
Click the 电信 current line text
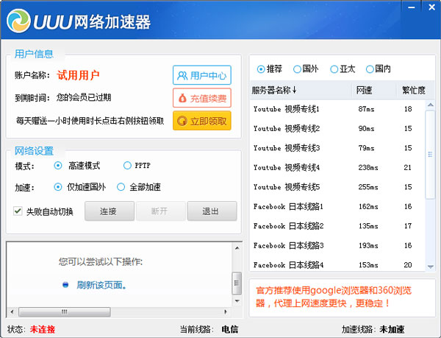coord(230,329)
